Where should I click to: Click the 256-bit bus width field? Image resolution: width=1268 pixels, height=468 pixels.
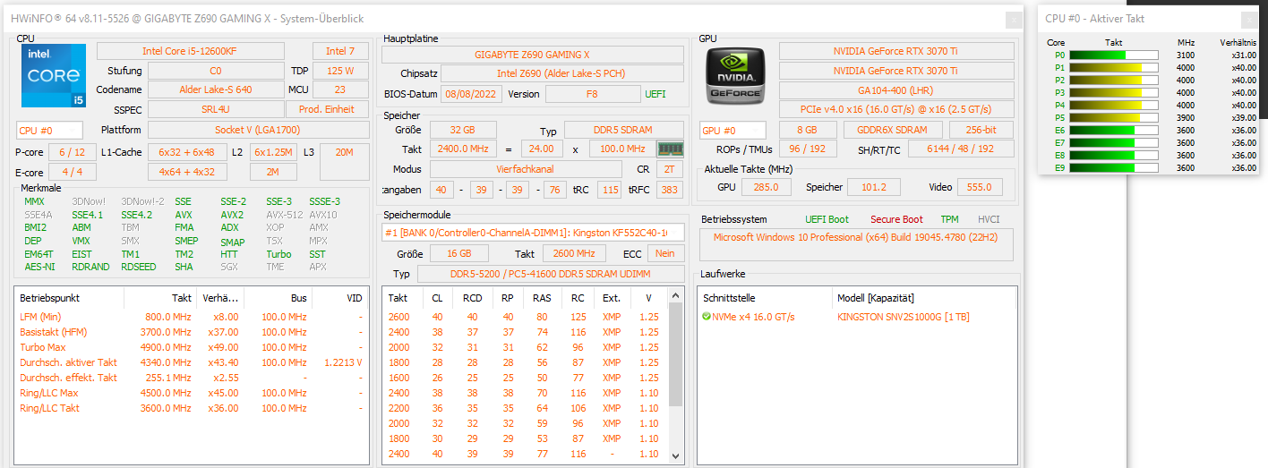pos(981,130)
